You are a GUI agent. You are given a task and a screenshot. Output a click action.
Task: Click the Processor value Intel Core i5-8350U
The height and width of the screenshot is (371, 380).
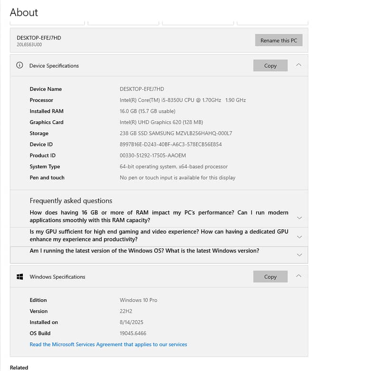click(x=183, y=100)
